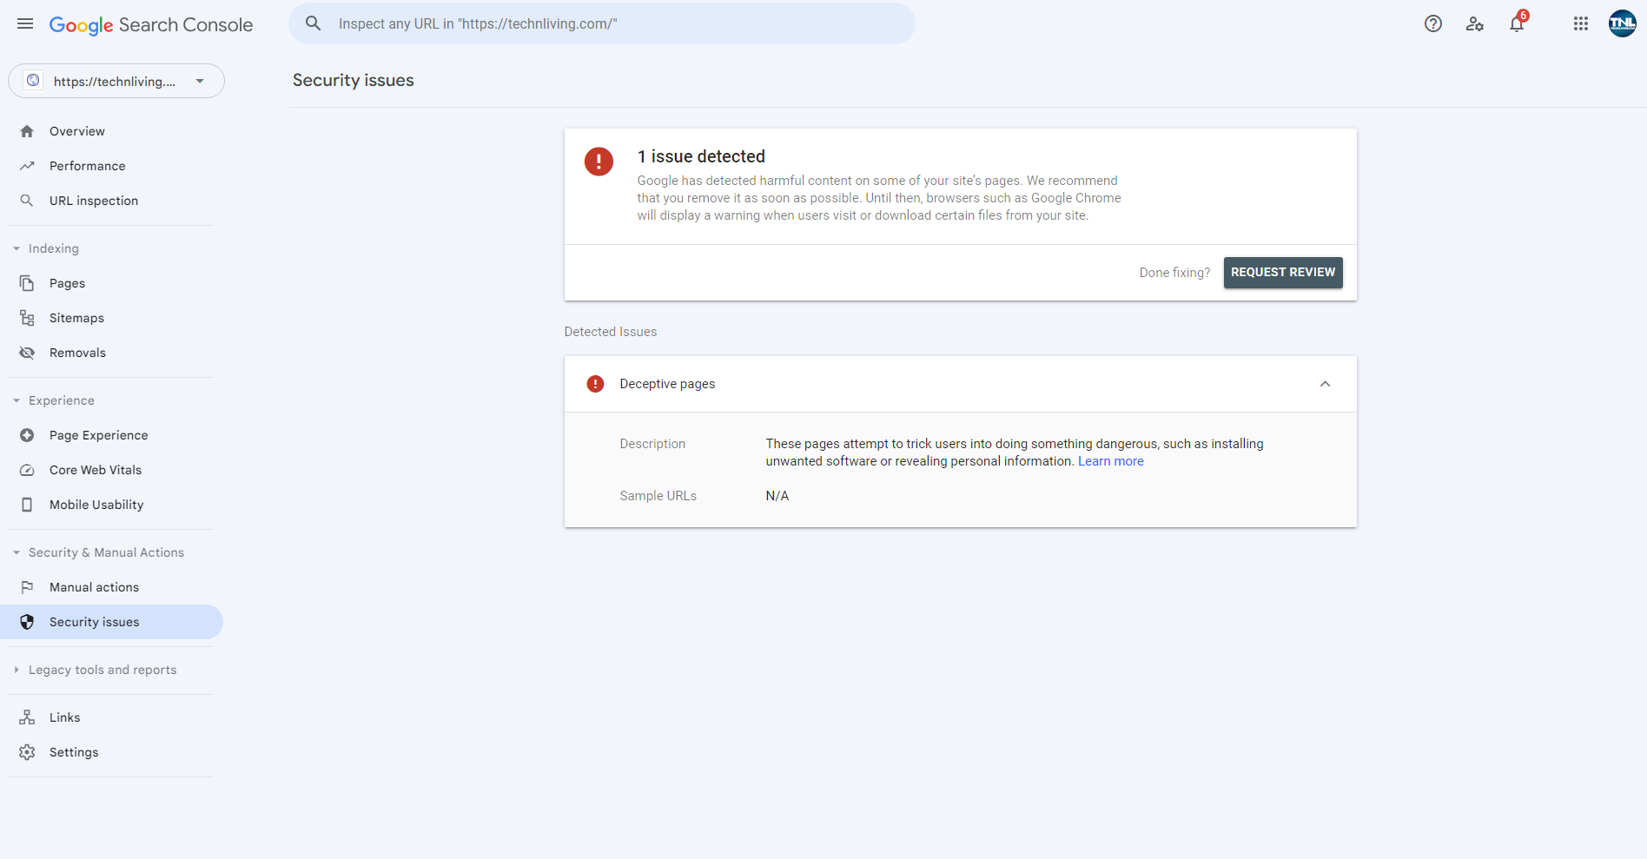Screen dimensions: 1647x859
Task: Click the REQUEST REVIEW button
Action: (x=1283, y=273)
